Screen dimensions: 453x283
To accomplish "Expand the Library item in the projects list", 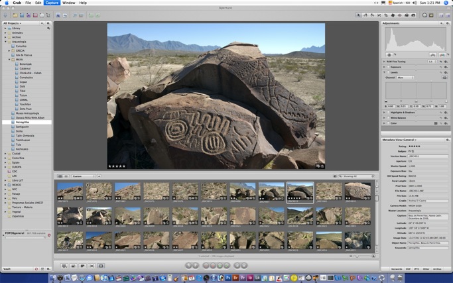I will tap(5, 28).
